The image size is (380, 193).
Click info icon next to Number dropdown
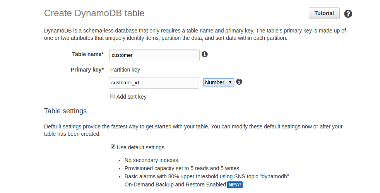pos(239,82)
